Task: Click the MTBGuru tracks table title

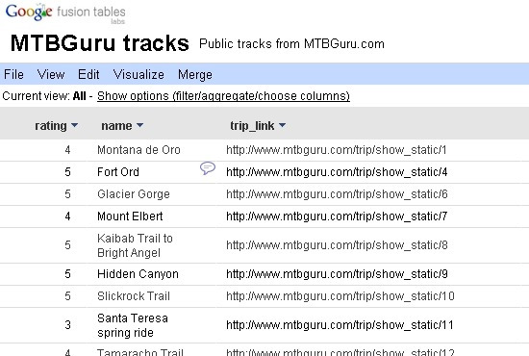Action: (99, 43)
